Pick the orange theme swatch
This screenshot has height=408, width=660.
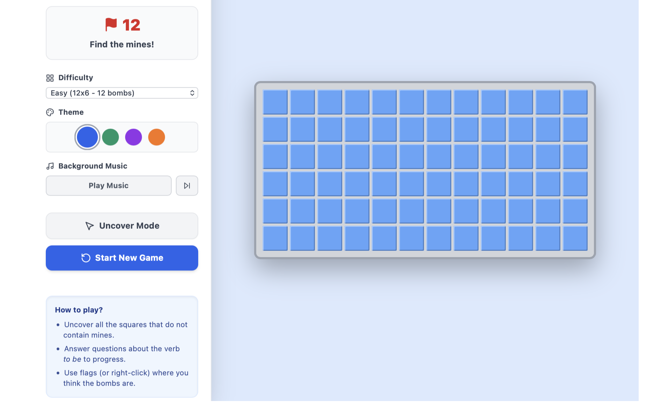157,137
